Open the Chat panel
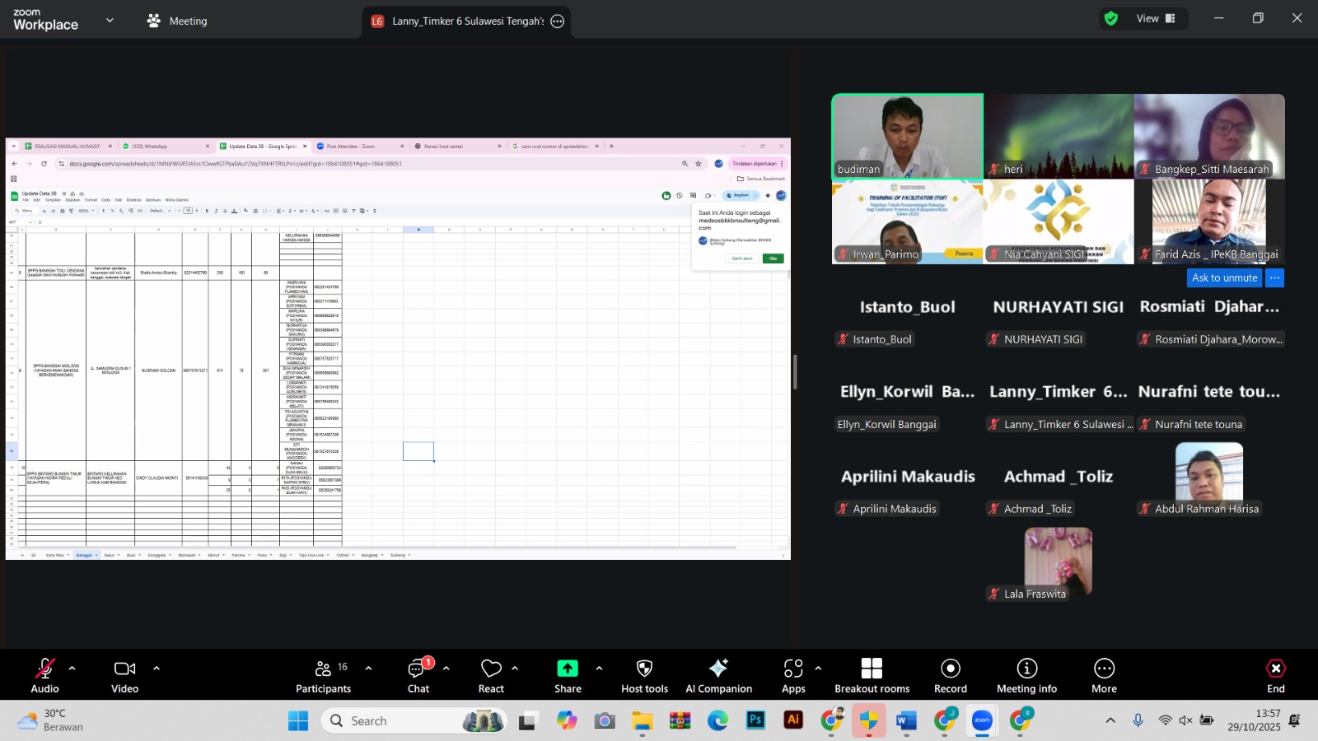 418,676
